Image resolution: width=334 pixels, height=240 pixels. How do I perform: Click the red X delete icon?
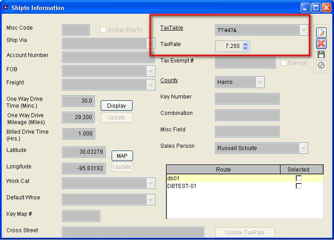tap(321, 43)
